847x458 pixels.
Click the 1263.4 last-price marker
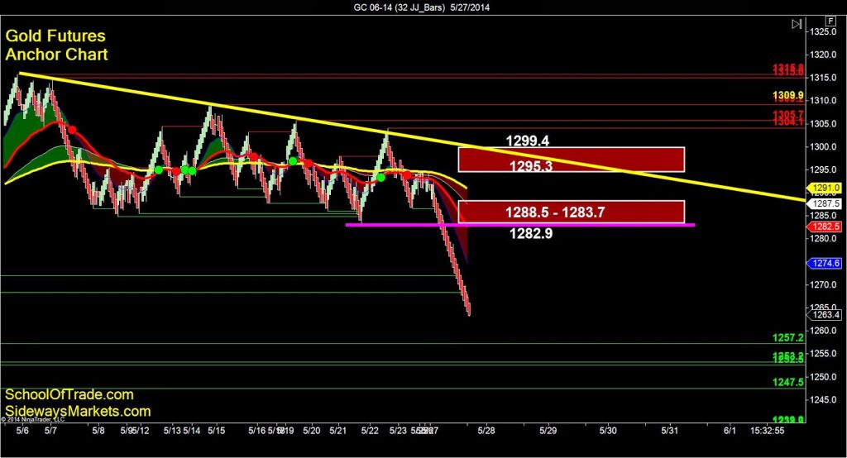tap(826, 314)
